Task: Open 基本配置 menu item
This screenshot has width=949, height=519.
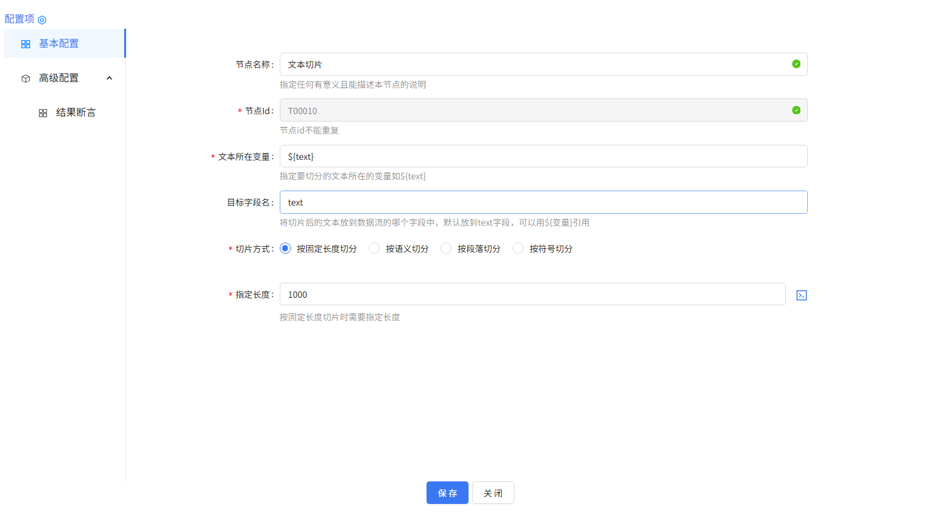Action: pyautogui.click(x=65, y=43)
